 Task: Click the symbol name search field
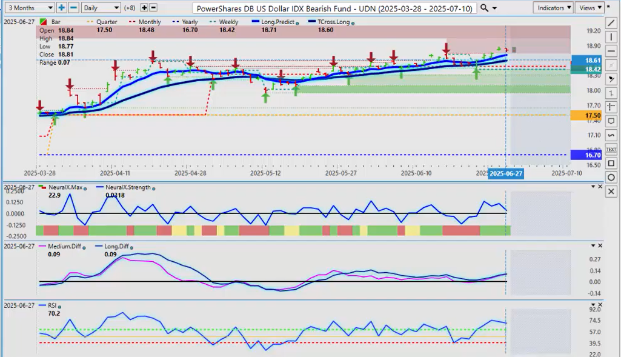coord(334,8)
